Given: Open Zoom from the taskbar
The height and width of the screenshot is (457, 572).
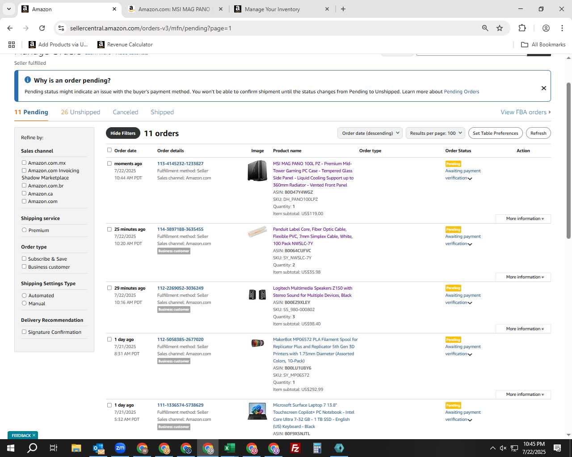Looking at the screenshot, I should pos(120,448).
